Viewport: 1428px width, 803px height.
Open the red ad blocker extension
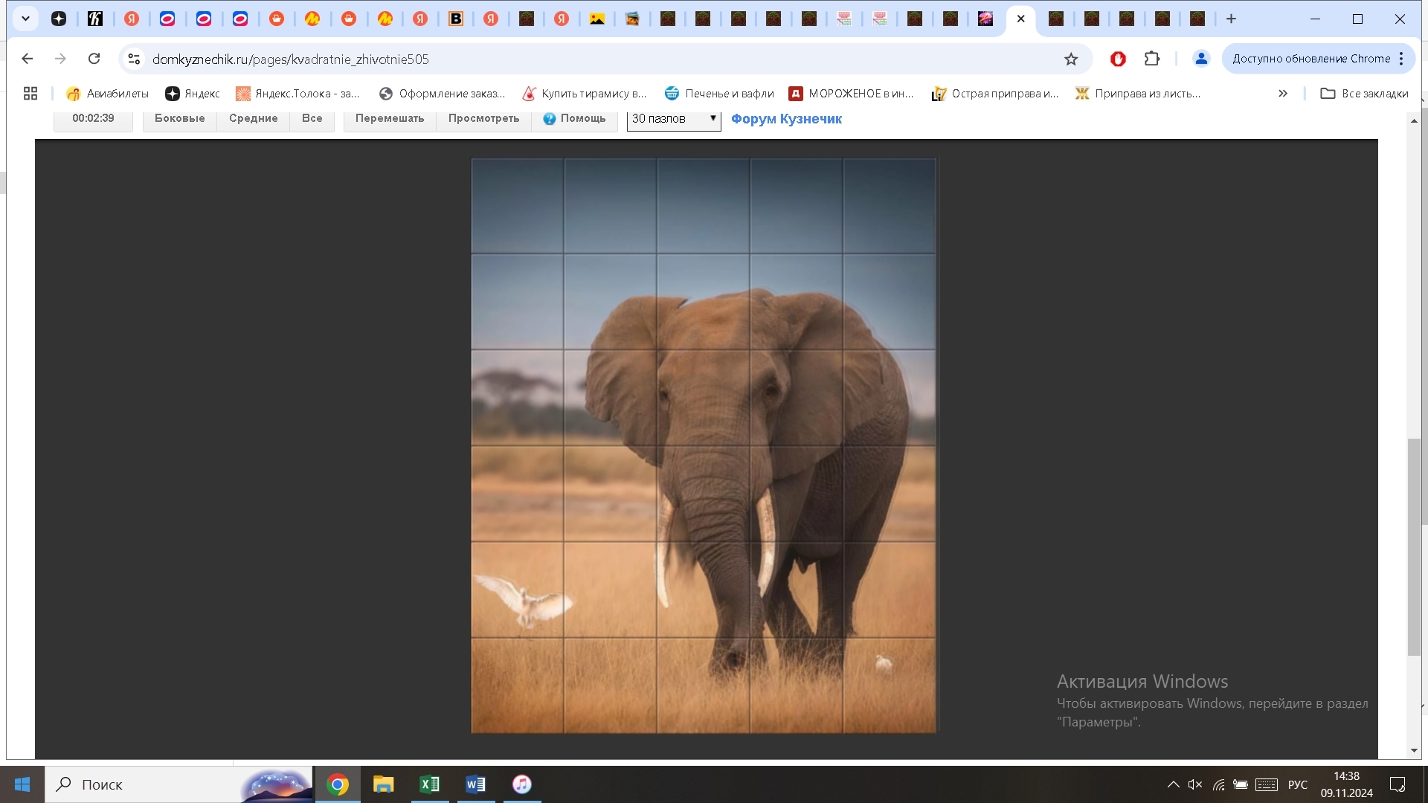click(1118, 59)
